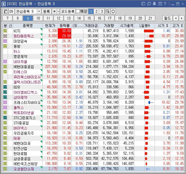Click the 신 badge on 오성첨단소재 row
The height and width of the screenshot is (174, 186).
tap(5, 169)
